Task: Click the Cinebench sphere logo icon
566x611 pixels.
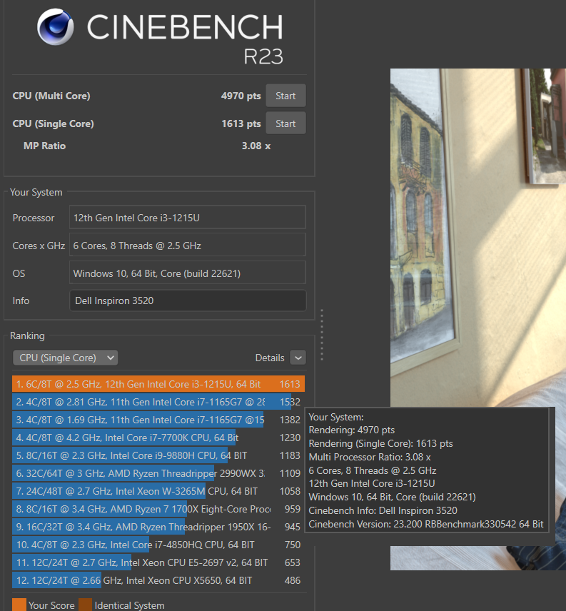Action: 55,27
